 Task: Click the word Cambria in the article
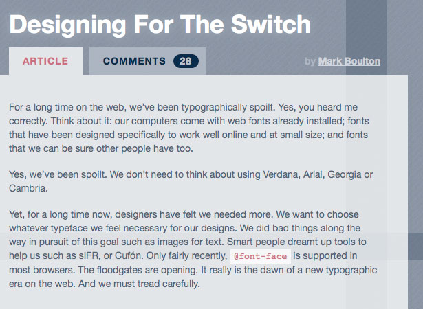(28, 188)
